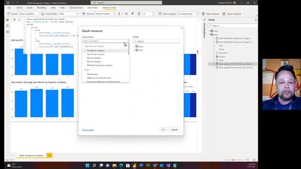
Task: Open the Report view icon in left sidebar
Action: (x=8, y=20)
